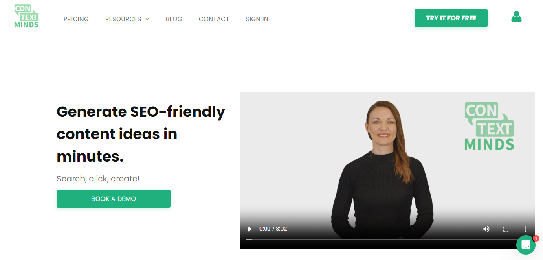Open the Resources menu item
543x260 pixels.
(x=123, y=19)
